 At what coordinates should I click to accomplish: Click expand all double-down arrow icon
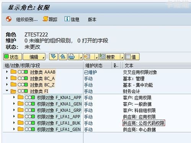pyautogui.click(x=53, y=56)
